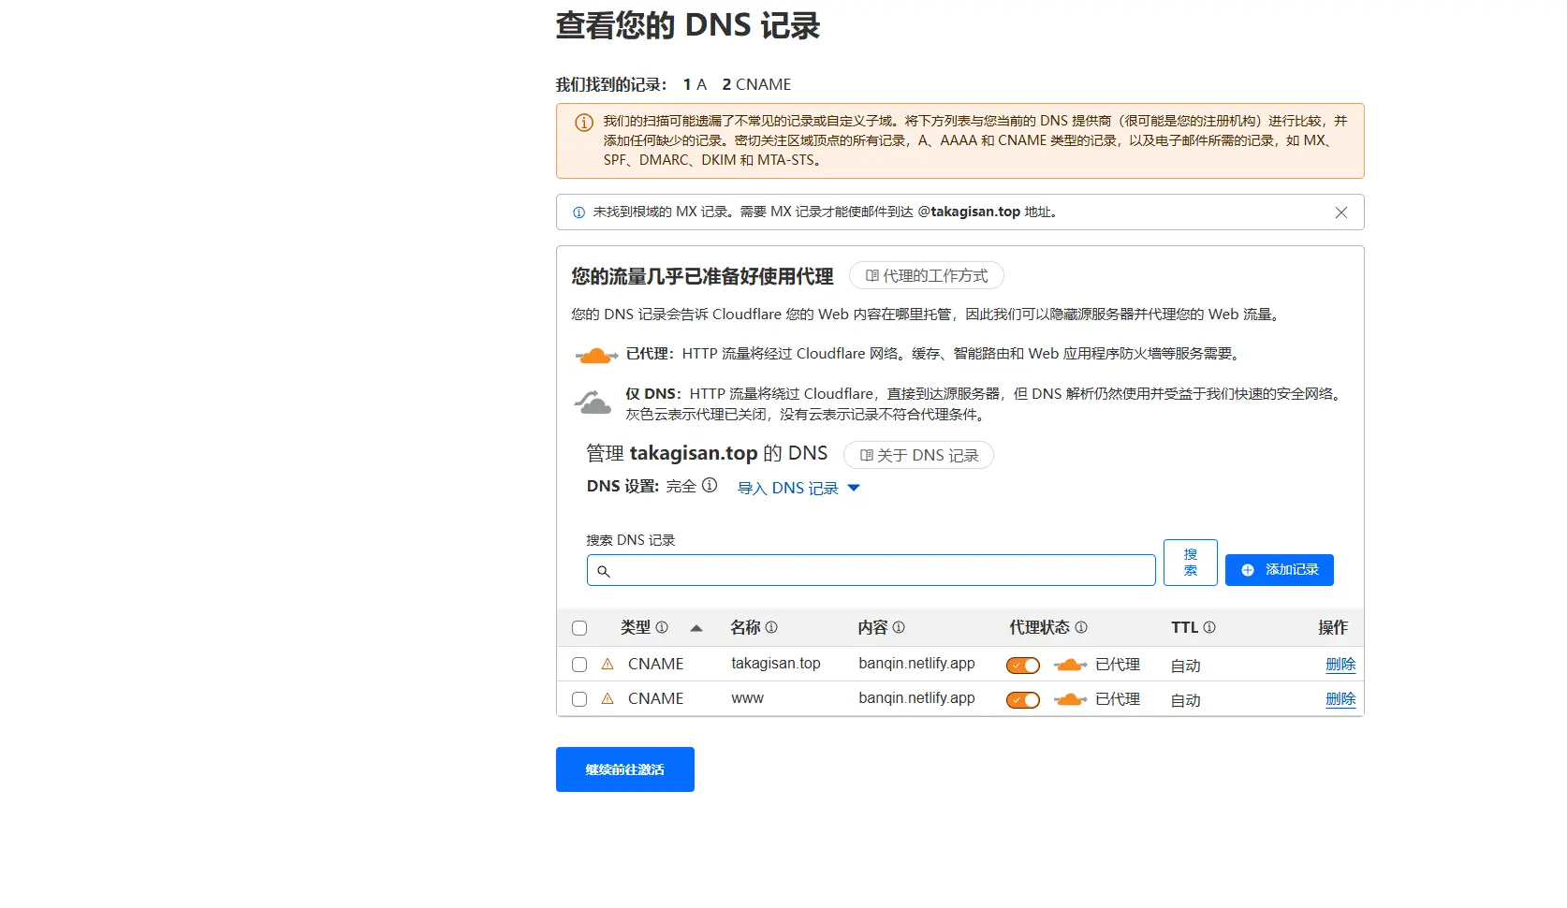The width and height of the screenshot is (1567, 908).
Task: Toggle proxy switch for takagisan.top record
Action: [1022, 666]
